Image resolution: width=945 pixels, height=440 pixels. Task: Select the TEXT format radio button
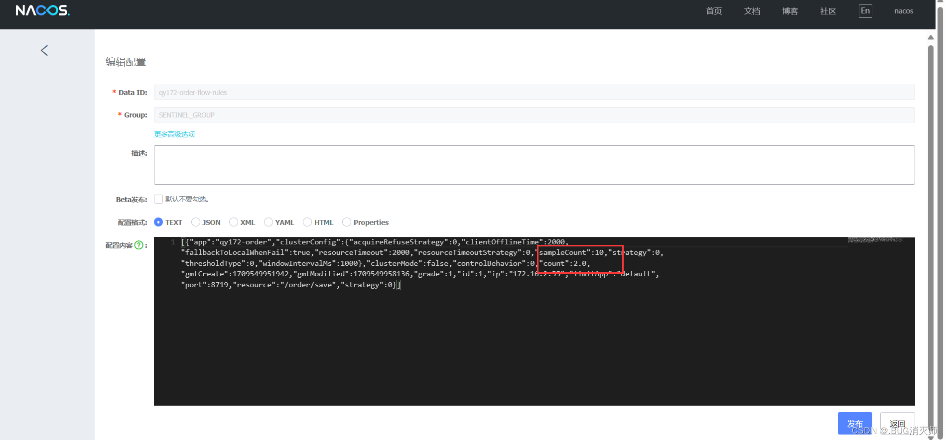pos(158,222)
